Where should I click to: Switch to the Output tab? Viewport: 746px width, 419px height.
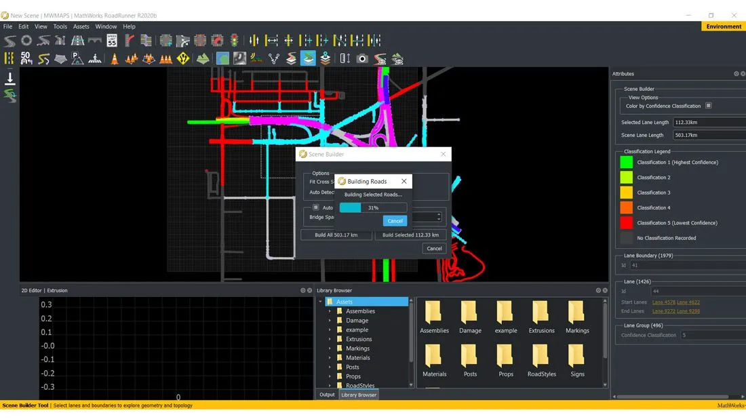pyautogui.click(x=327, y=395)
